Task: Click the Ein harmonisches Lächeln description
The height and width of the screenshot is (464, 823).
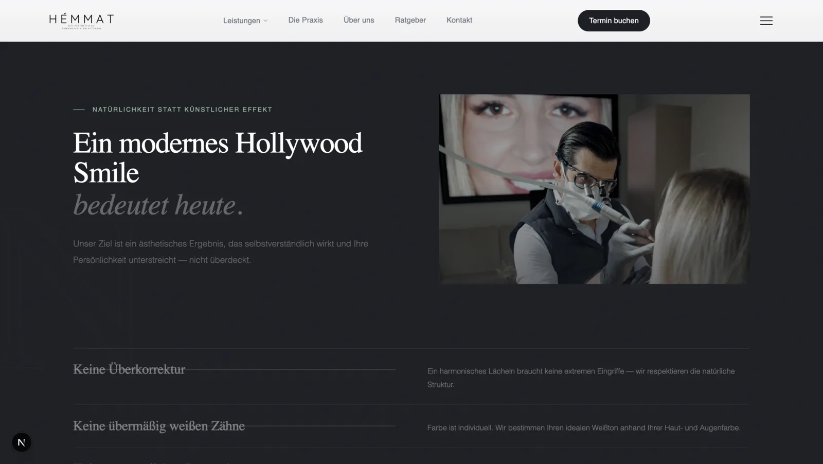Action: (580, 378)
